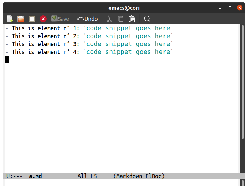Click the vertical scrollbar thumb of the editor
The height and width of the screenshot is (189, 248).
click(243, 82)
